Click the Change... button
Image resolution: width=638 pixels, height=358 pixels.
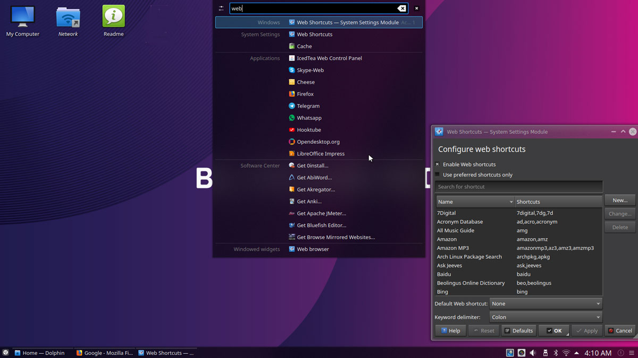[620, 214]
